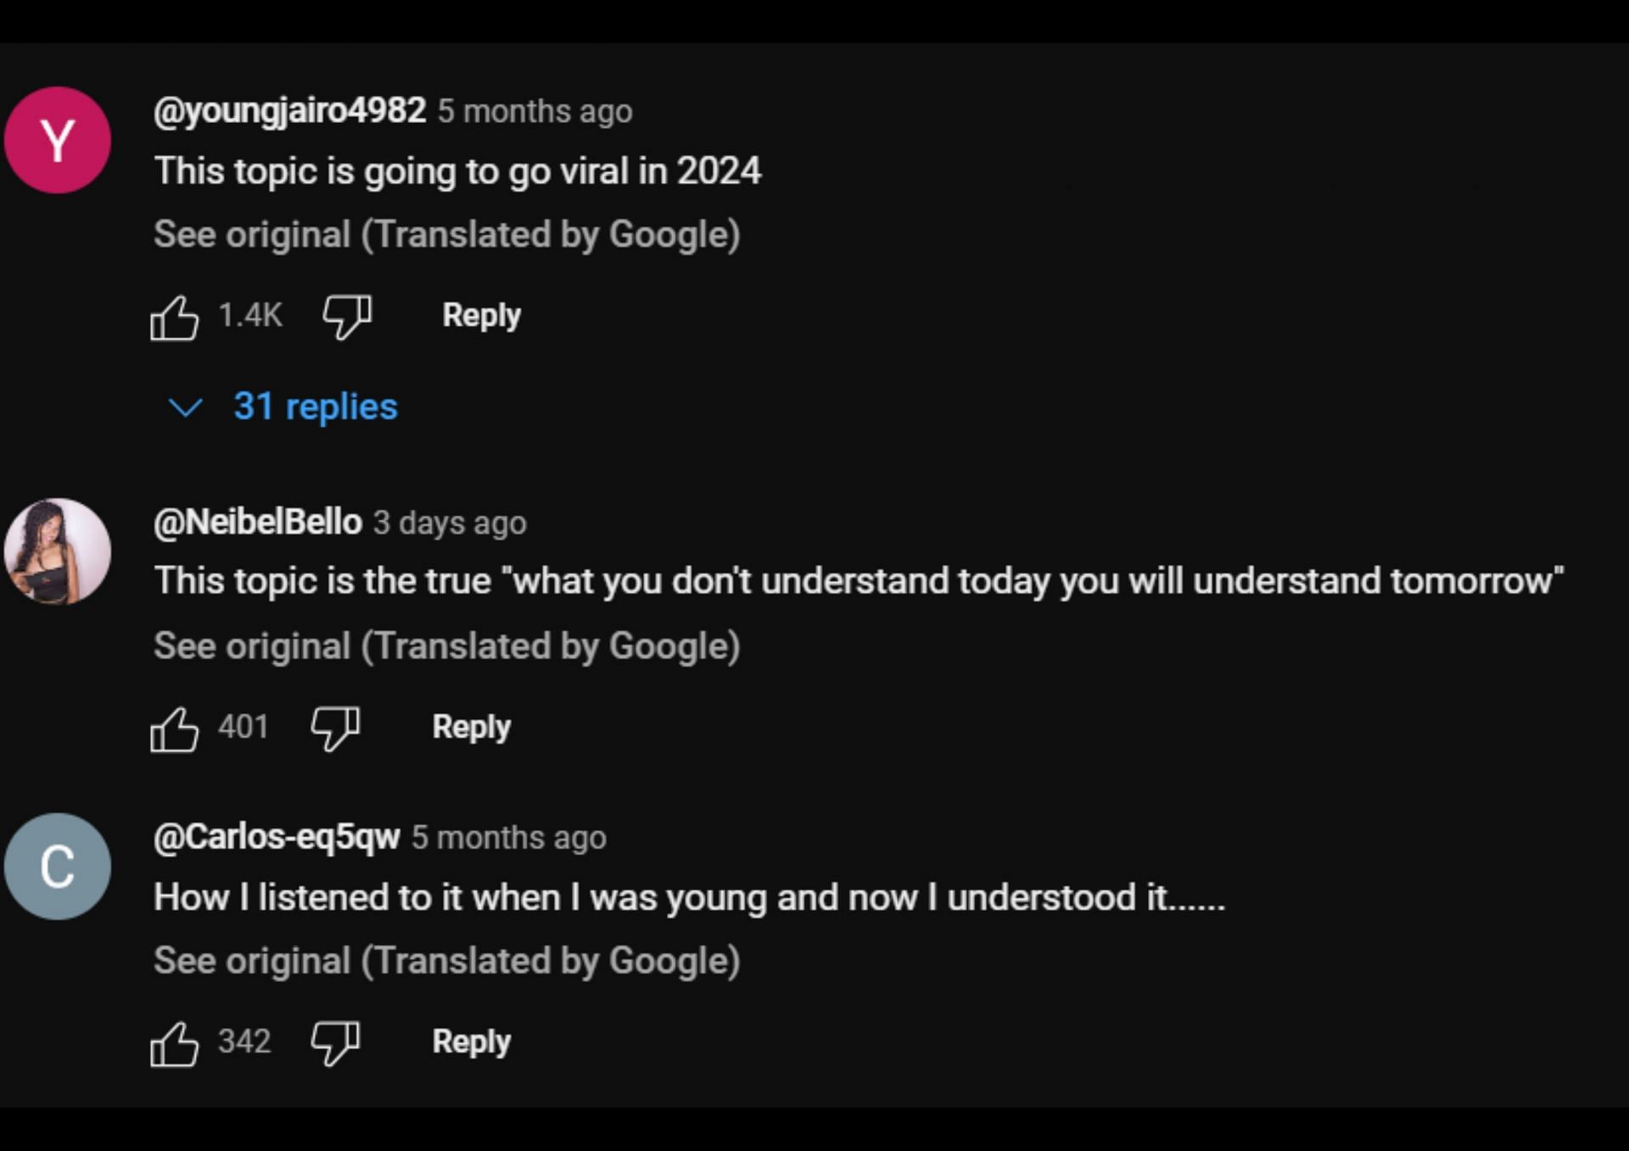
Task: Click the pink Y profile avatar
Action: [x=58, y=141]
